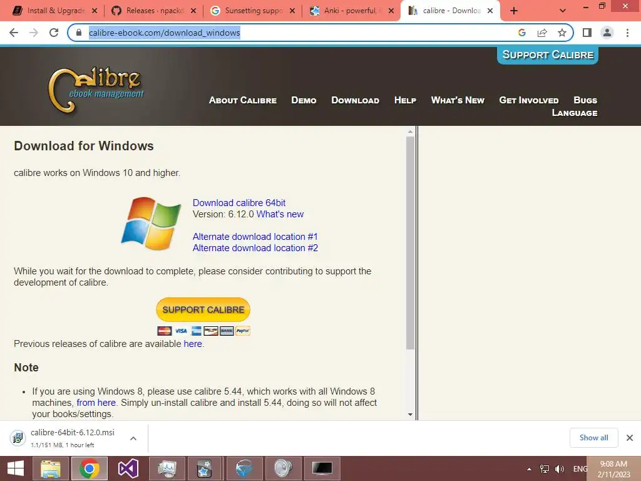
Task: Reload the calibre download page
Action: coord(54,33)
